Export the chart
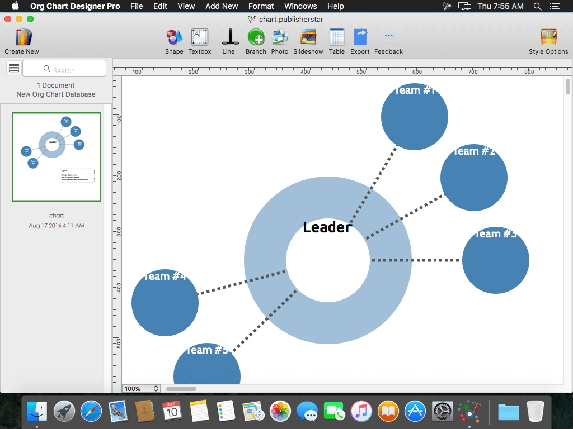This screenshot has height=429, width=573. tap(360, 37)
